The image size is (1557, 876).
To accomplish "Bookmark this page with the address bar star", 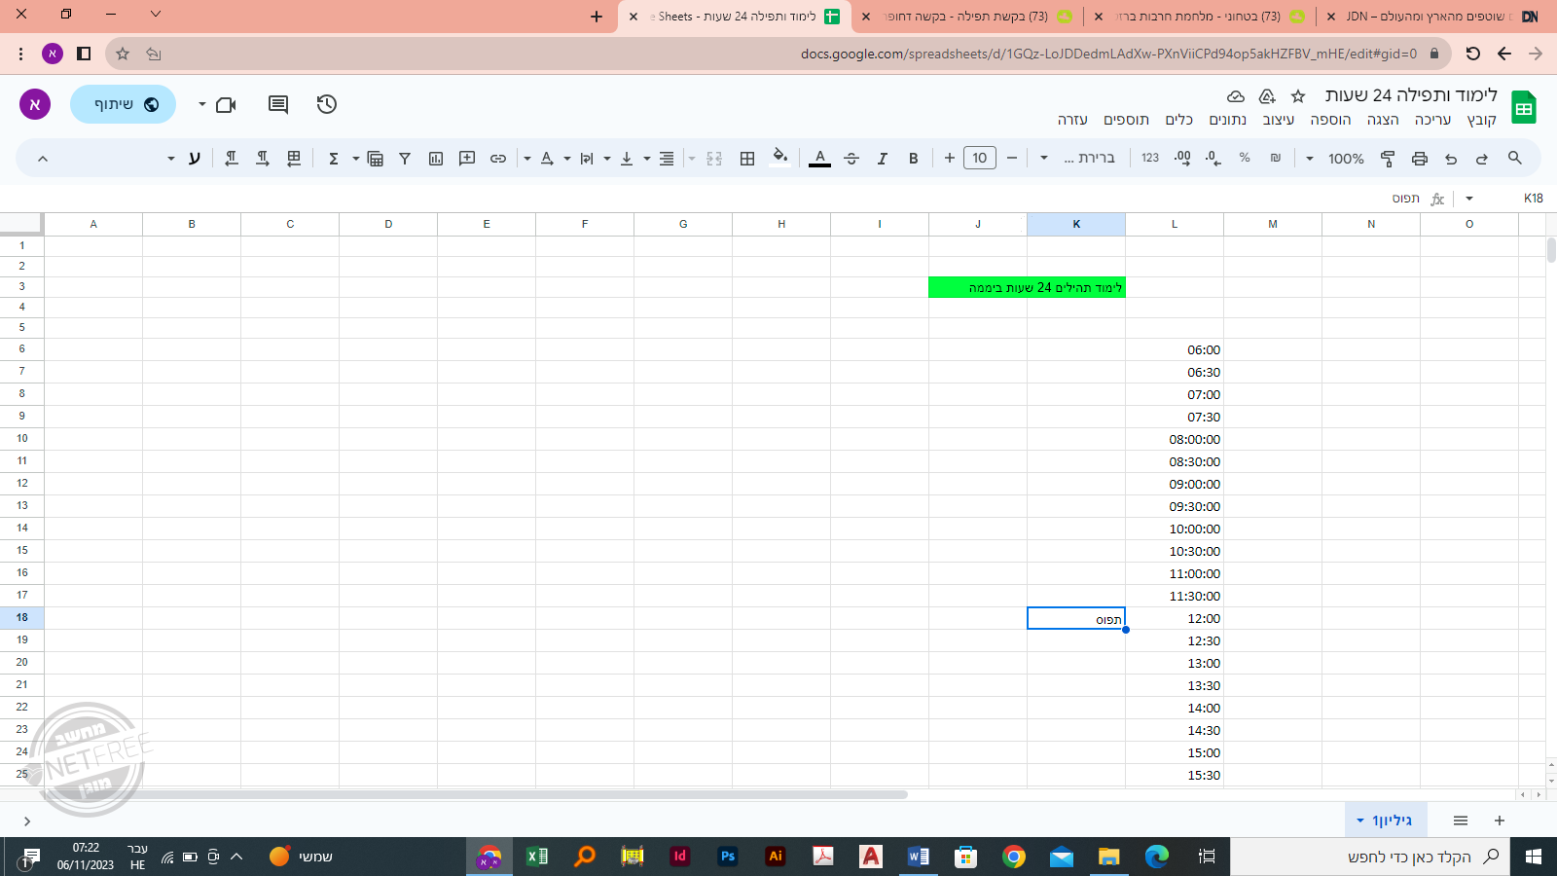I will coord(123,54).
